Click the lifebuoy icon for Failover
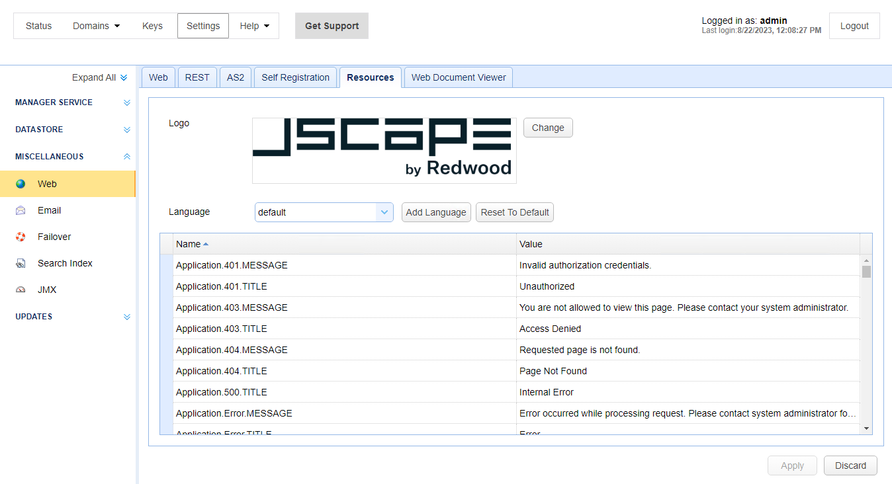This screenshot has width=892, height=484. coord(21,237)
